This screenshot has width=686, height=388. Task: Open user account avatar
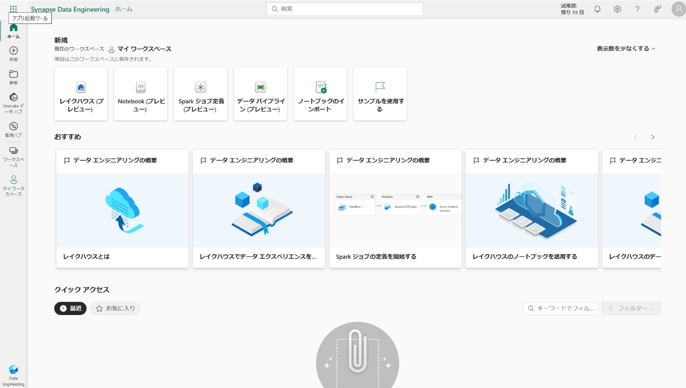(x=679, y=9)
